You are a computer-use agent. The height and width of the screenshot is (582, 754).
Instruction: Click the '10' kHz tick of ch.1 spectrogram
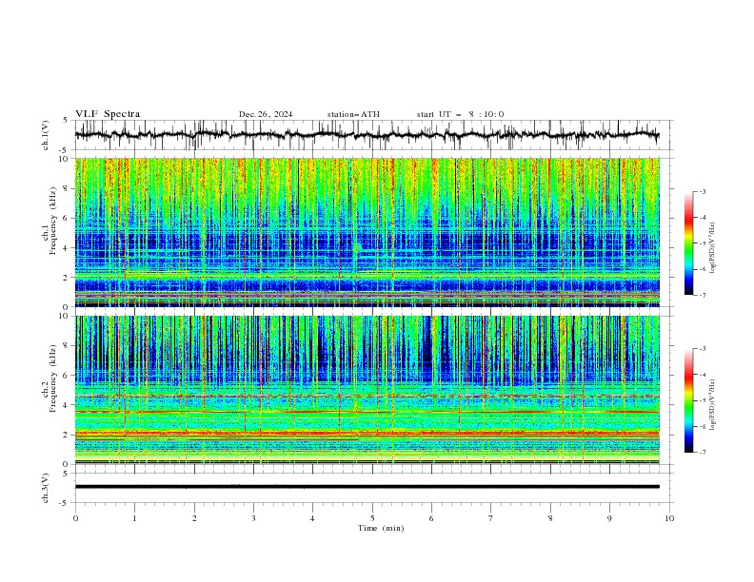(66, 159)
